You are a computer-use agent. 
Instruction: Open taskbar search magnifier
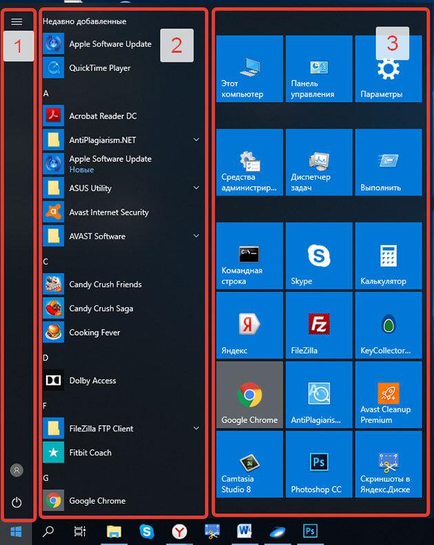pos(48,531)
